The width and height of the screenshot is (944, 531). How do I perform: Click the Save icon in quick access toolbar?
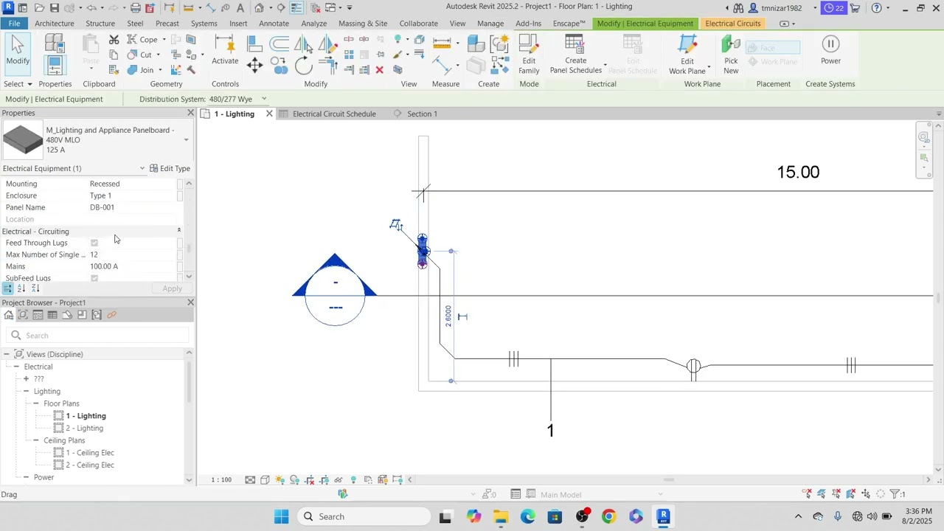pyautogui.click(x=54, y=7)
